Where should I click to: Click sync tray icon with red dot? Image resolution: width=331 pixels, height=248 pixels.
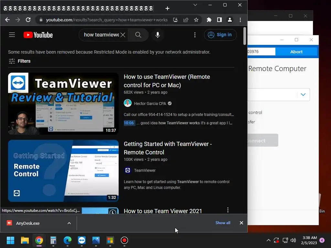[x=276, y=240]
